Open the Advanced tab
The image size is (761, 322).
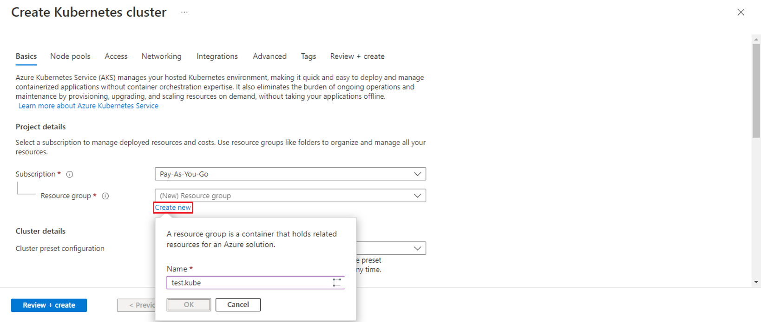269,56
